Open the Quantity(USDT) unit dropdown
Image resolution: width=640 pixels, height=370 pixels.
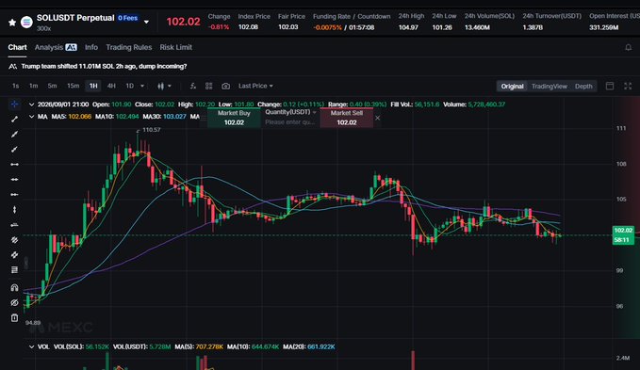click(x=290, y=112)
